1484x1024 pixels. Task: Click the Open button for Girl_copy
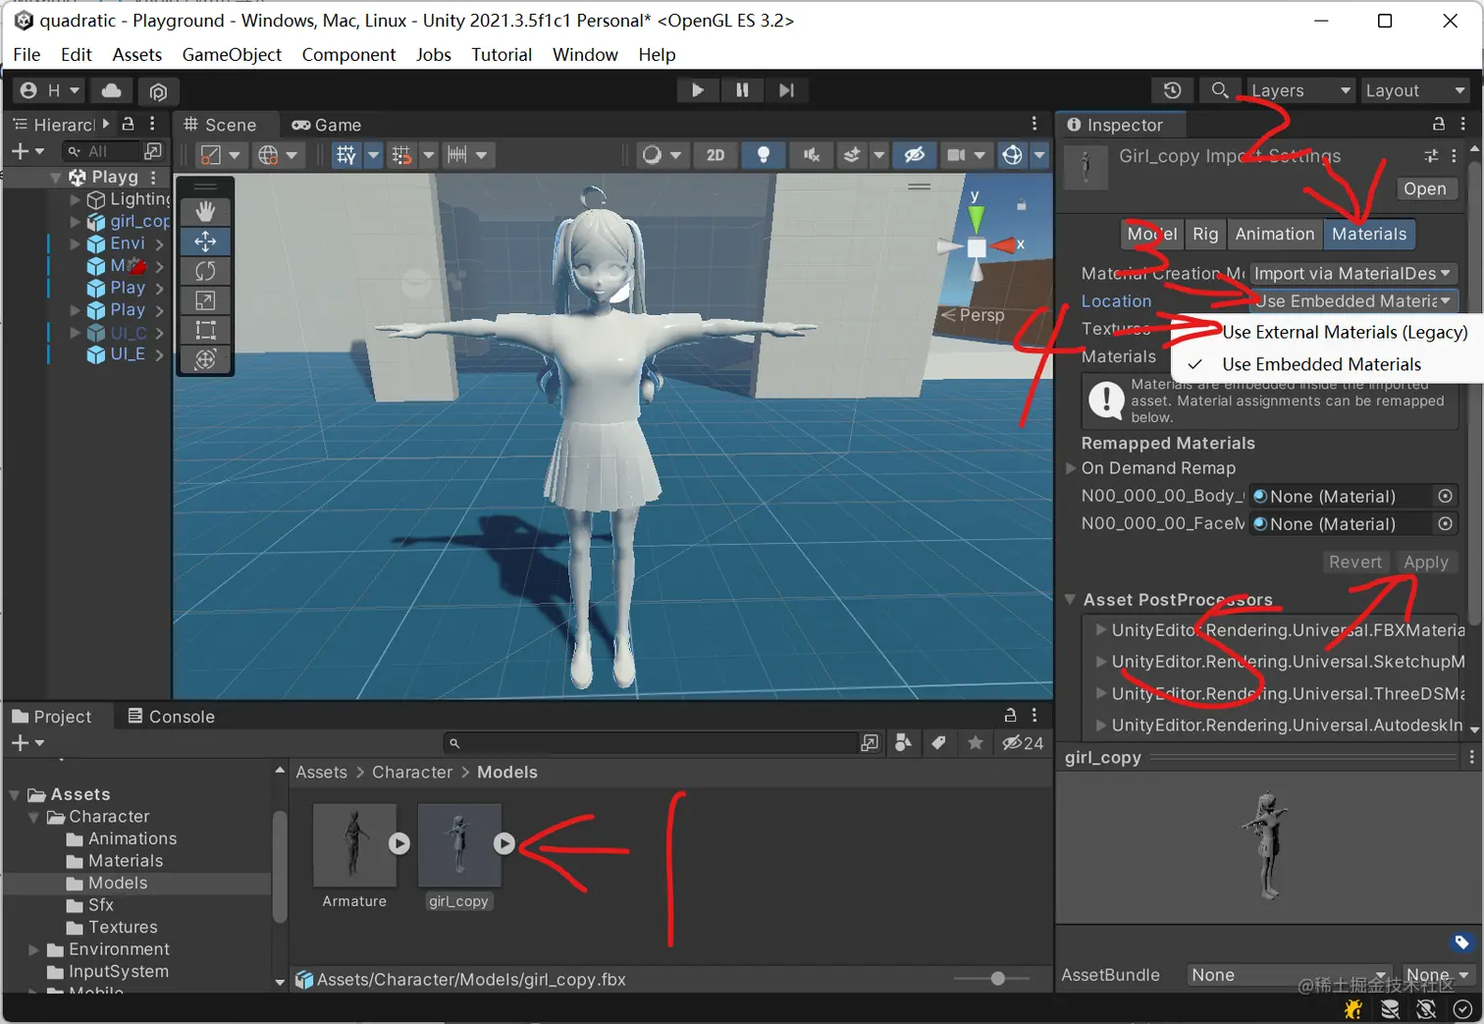(x=1425, y=189)
